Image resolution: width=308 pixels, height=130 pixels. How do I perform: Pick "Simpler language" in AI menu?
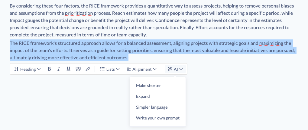click(x=152, y=107)
